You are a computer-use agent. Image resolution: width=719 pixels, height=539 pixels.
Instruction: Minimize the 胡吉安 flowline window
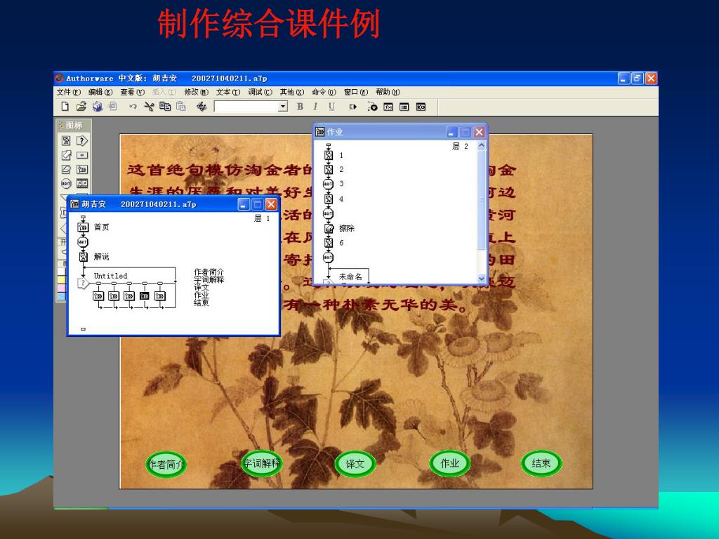tap(244, 204)
